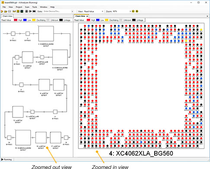The image size is (210, 169).
Task: Select device 11 BYPASS box
Action: tap(55, 112)
